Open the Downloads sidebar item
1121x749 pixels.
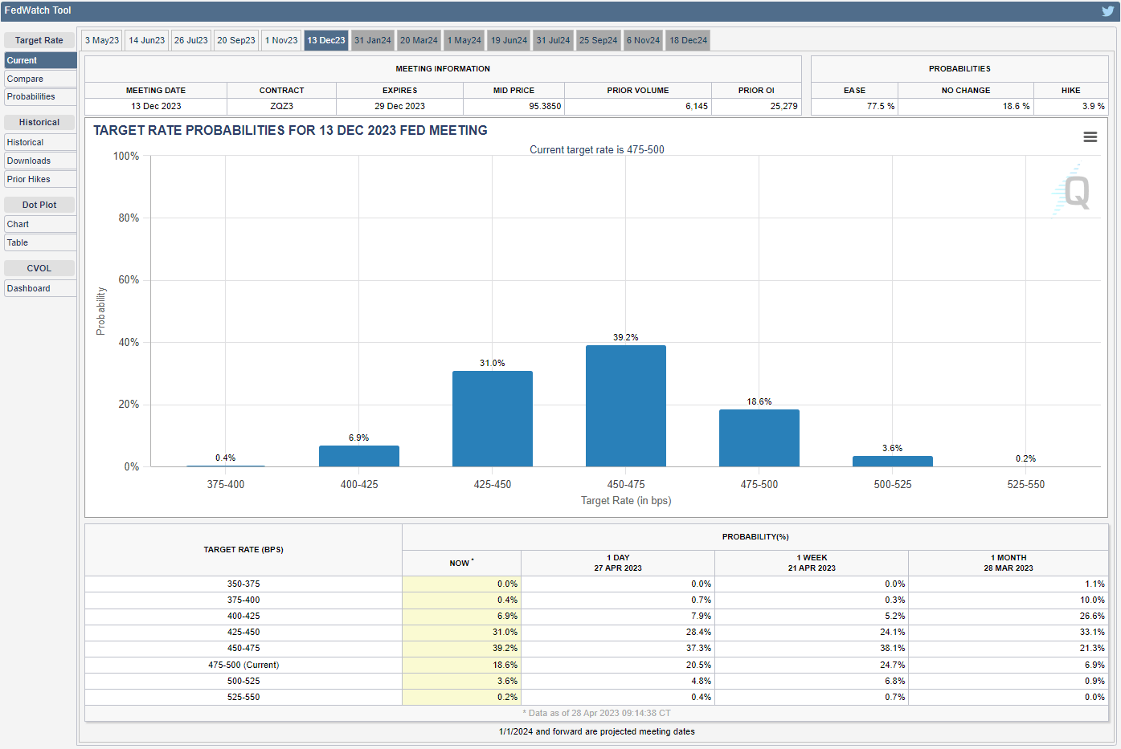[40, 161]
